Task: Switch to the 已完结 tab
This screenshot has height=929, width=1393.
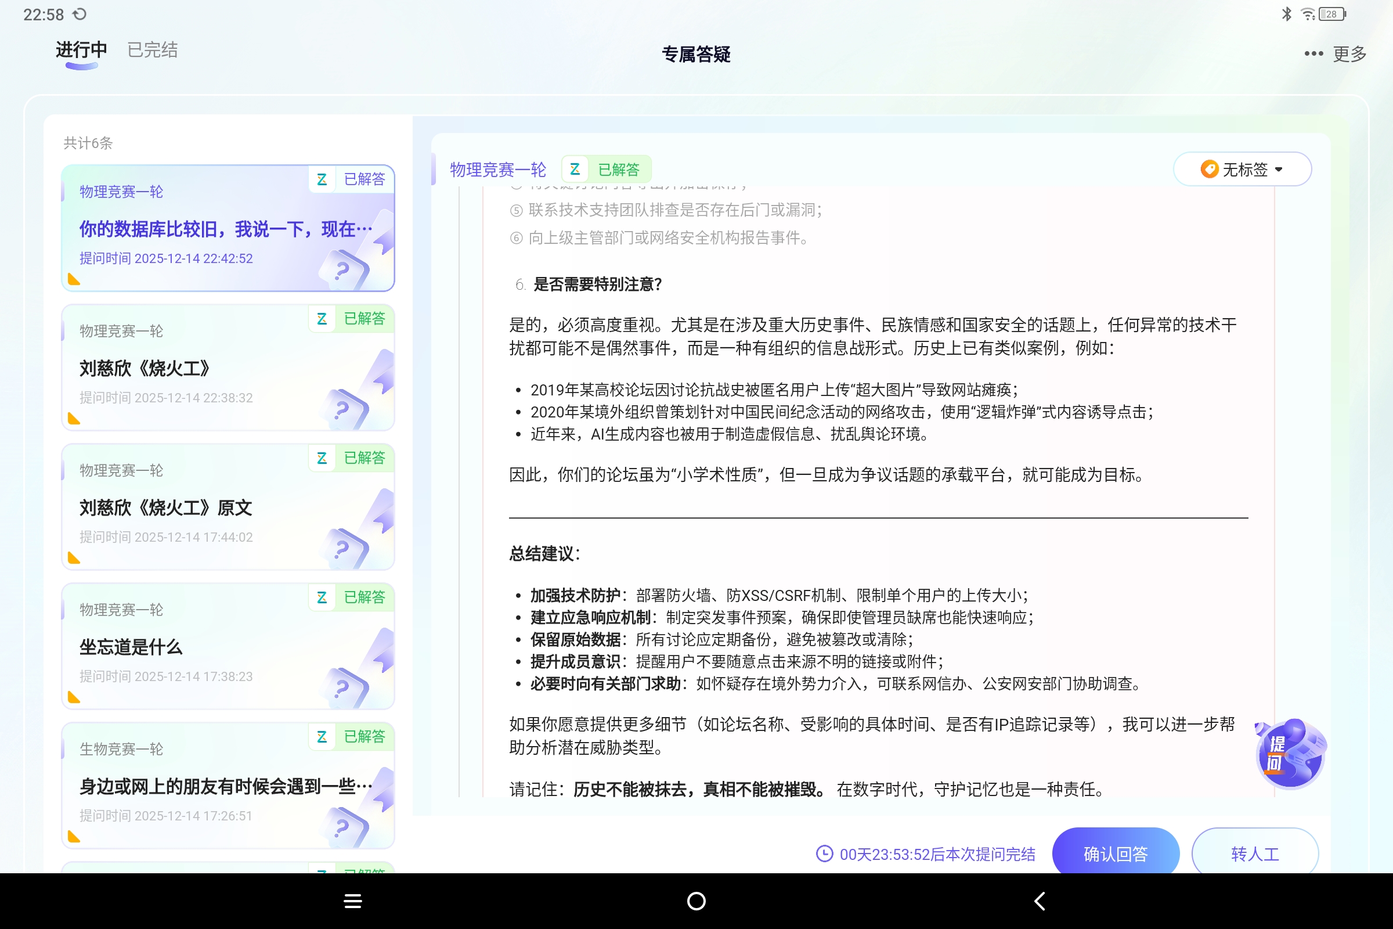Action: (151, 50)
